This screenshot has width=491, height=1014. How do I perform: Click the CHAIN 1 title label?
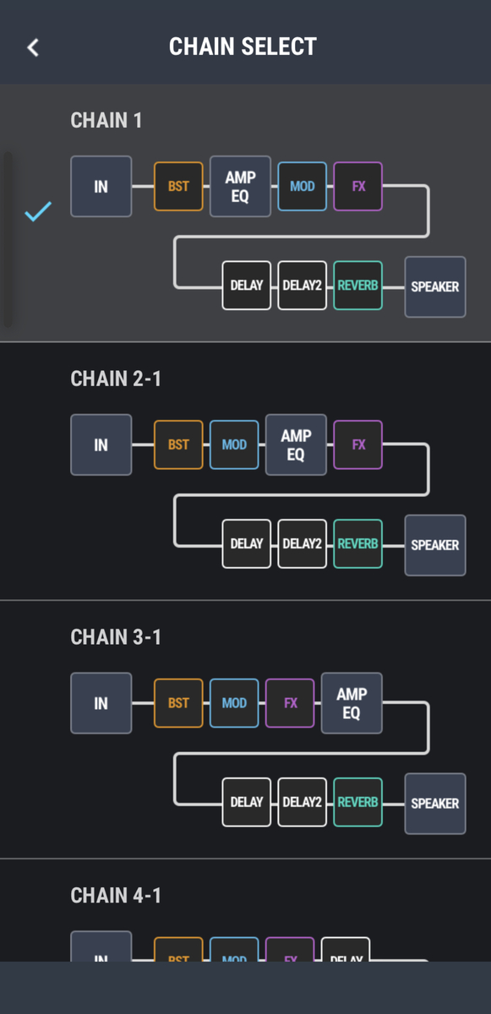click(106, 120)
